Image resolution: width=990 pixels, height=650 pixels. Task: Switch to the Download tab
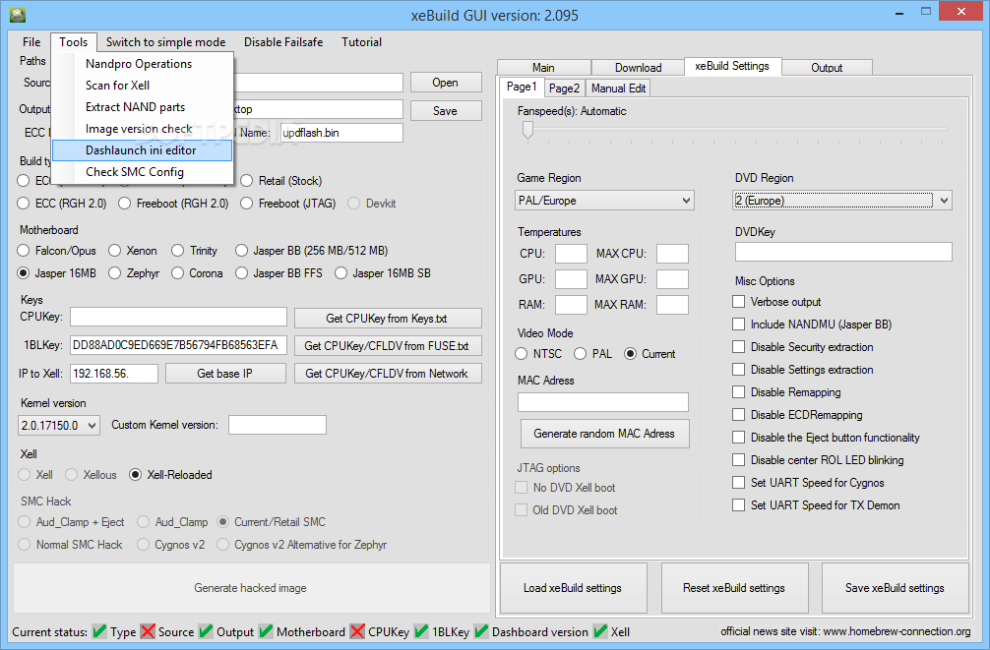[638, 68]
